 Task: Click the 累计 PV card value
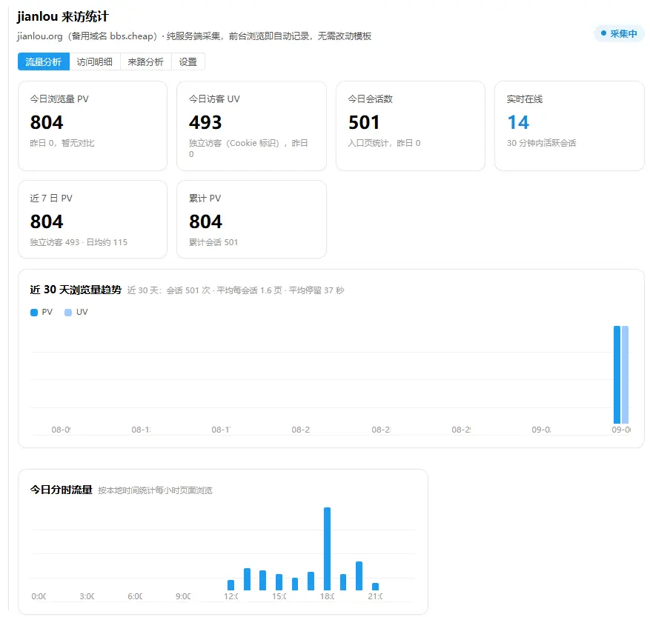[205, 221]
